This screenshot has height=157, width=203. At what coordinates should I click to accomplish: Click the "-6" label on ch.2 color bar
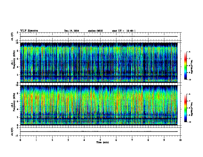(x=189, y=94)
